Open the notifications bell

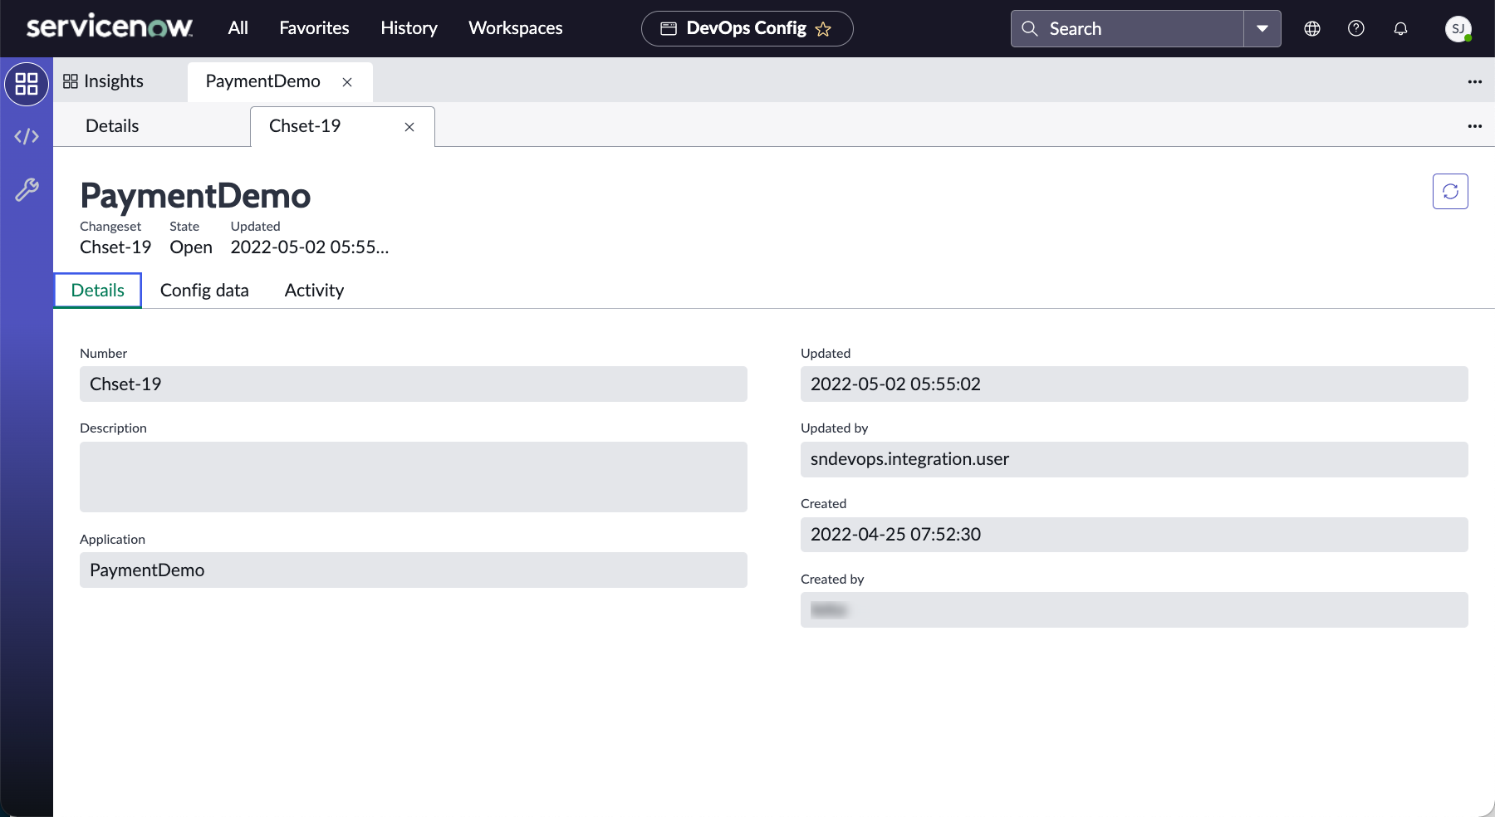tap(1400, 28)
